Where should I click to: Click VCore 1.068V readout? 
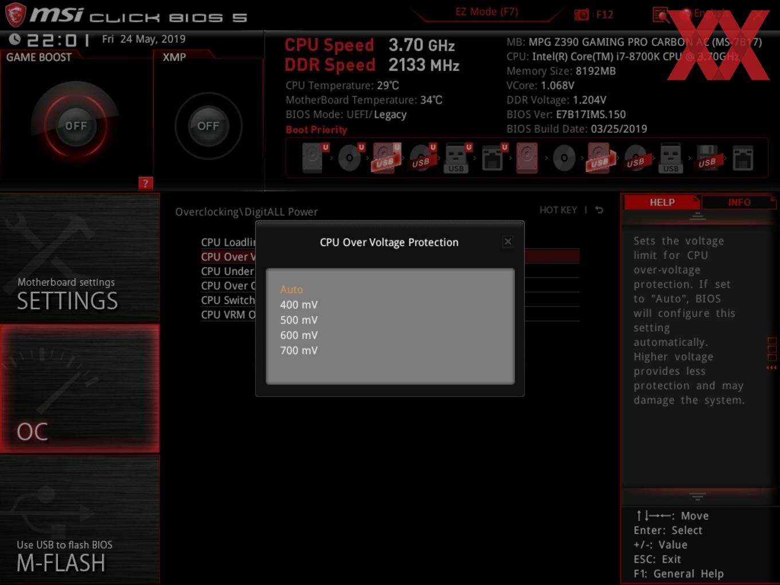coord(540,85)
